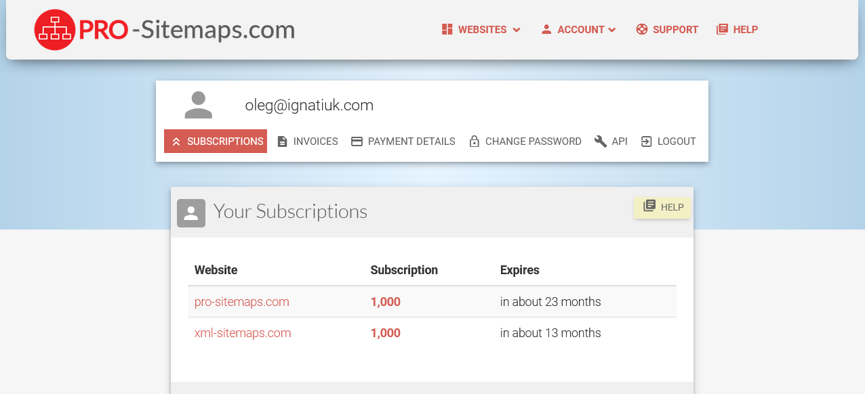Click the life-ring icon beside SUPPORT
The height and width of the screenshot is (394, 865).
click(x=641, y=29)
